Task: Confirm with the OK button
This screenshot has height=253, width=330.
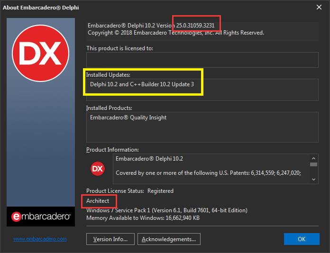Action: [x=302, y=239]
